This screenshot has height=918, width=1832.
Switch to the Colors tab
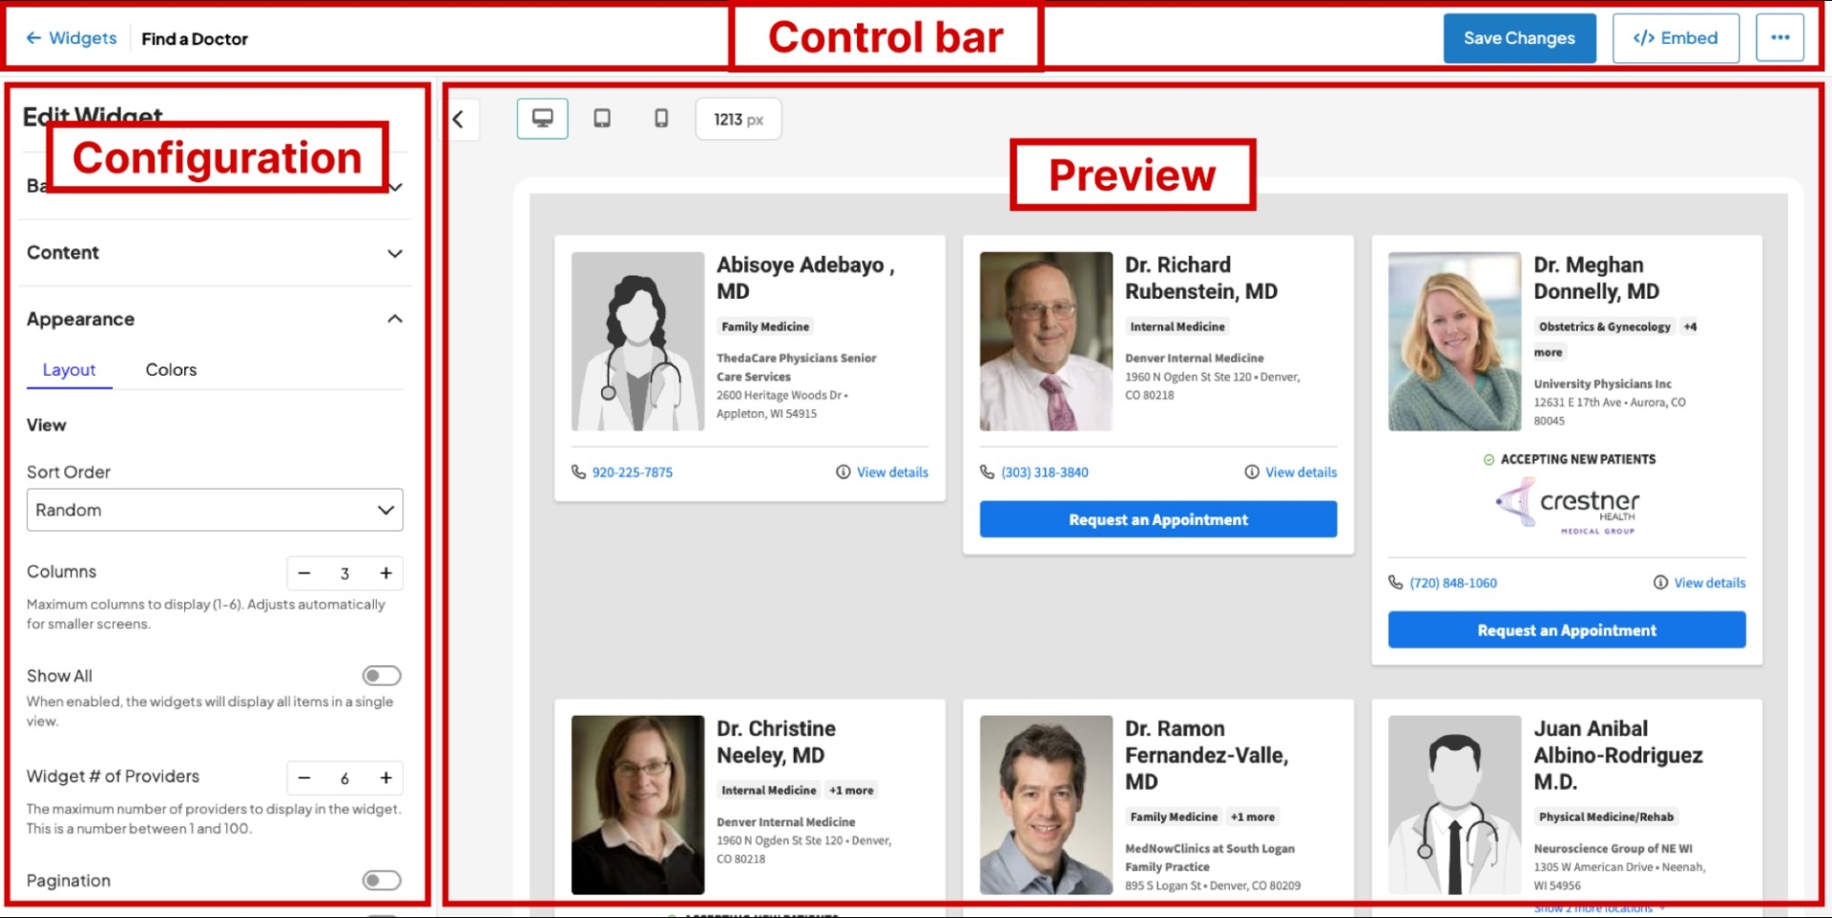171,370
